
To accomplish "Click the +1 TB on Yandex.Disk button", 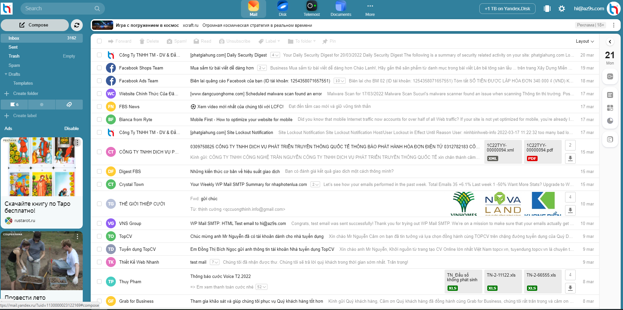I will (x=507, y=9).
